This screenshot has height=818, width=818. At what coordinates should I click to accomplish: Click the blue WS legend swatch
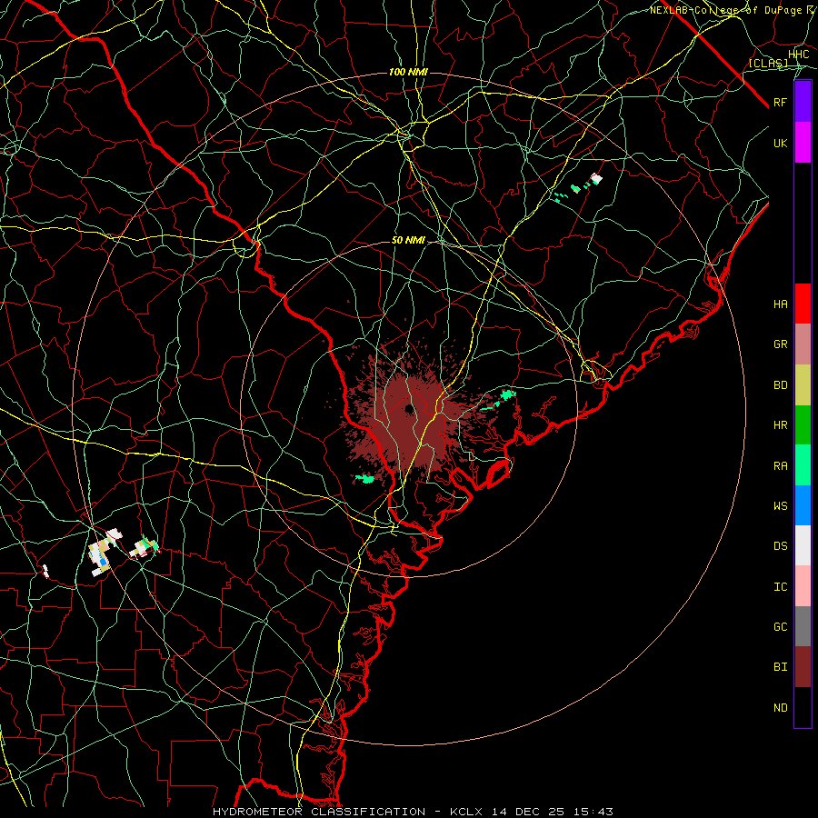point(803,505)
